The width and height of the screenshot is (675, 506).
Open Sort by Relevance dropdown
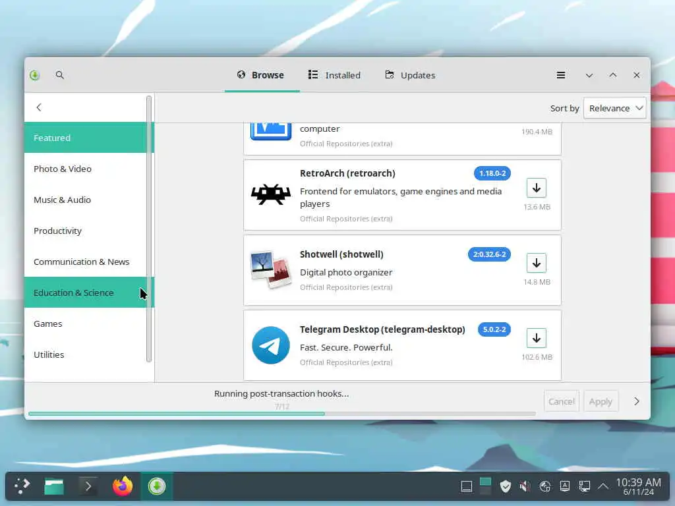[x=615, y=108]
